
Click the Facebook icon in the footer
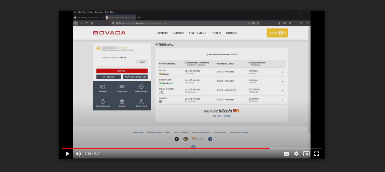click(210, 139)
